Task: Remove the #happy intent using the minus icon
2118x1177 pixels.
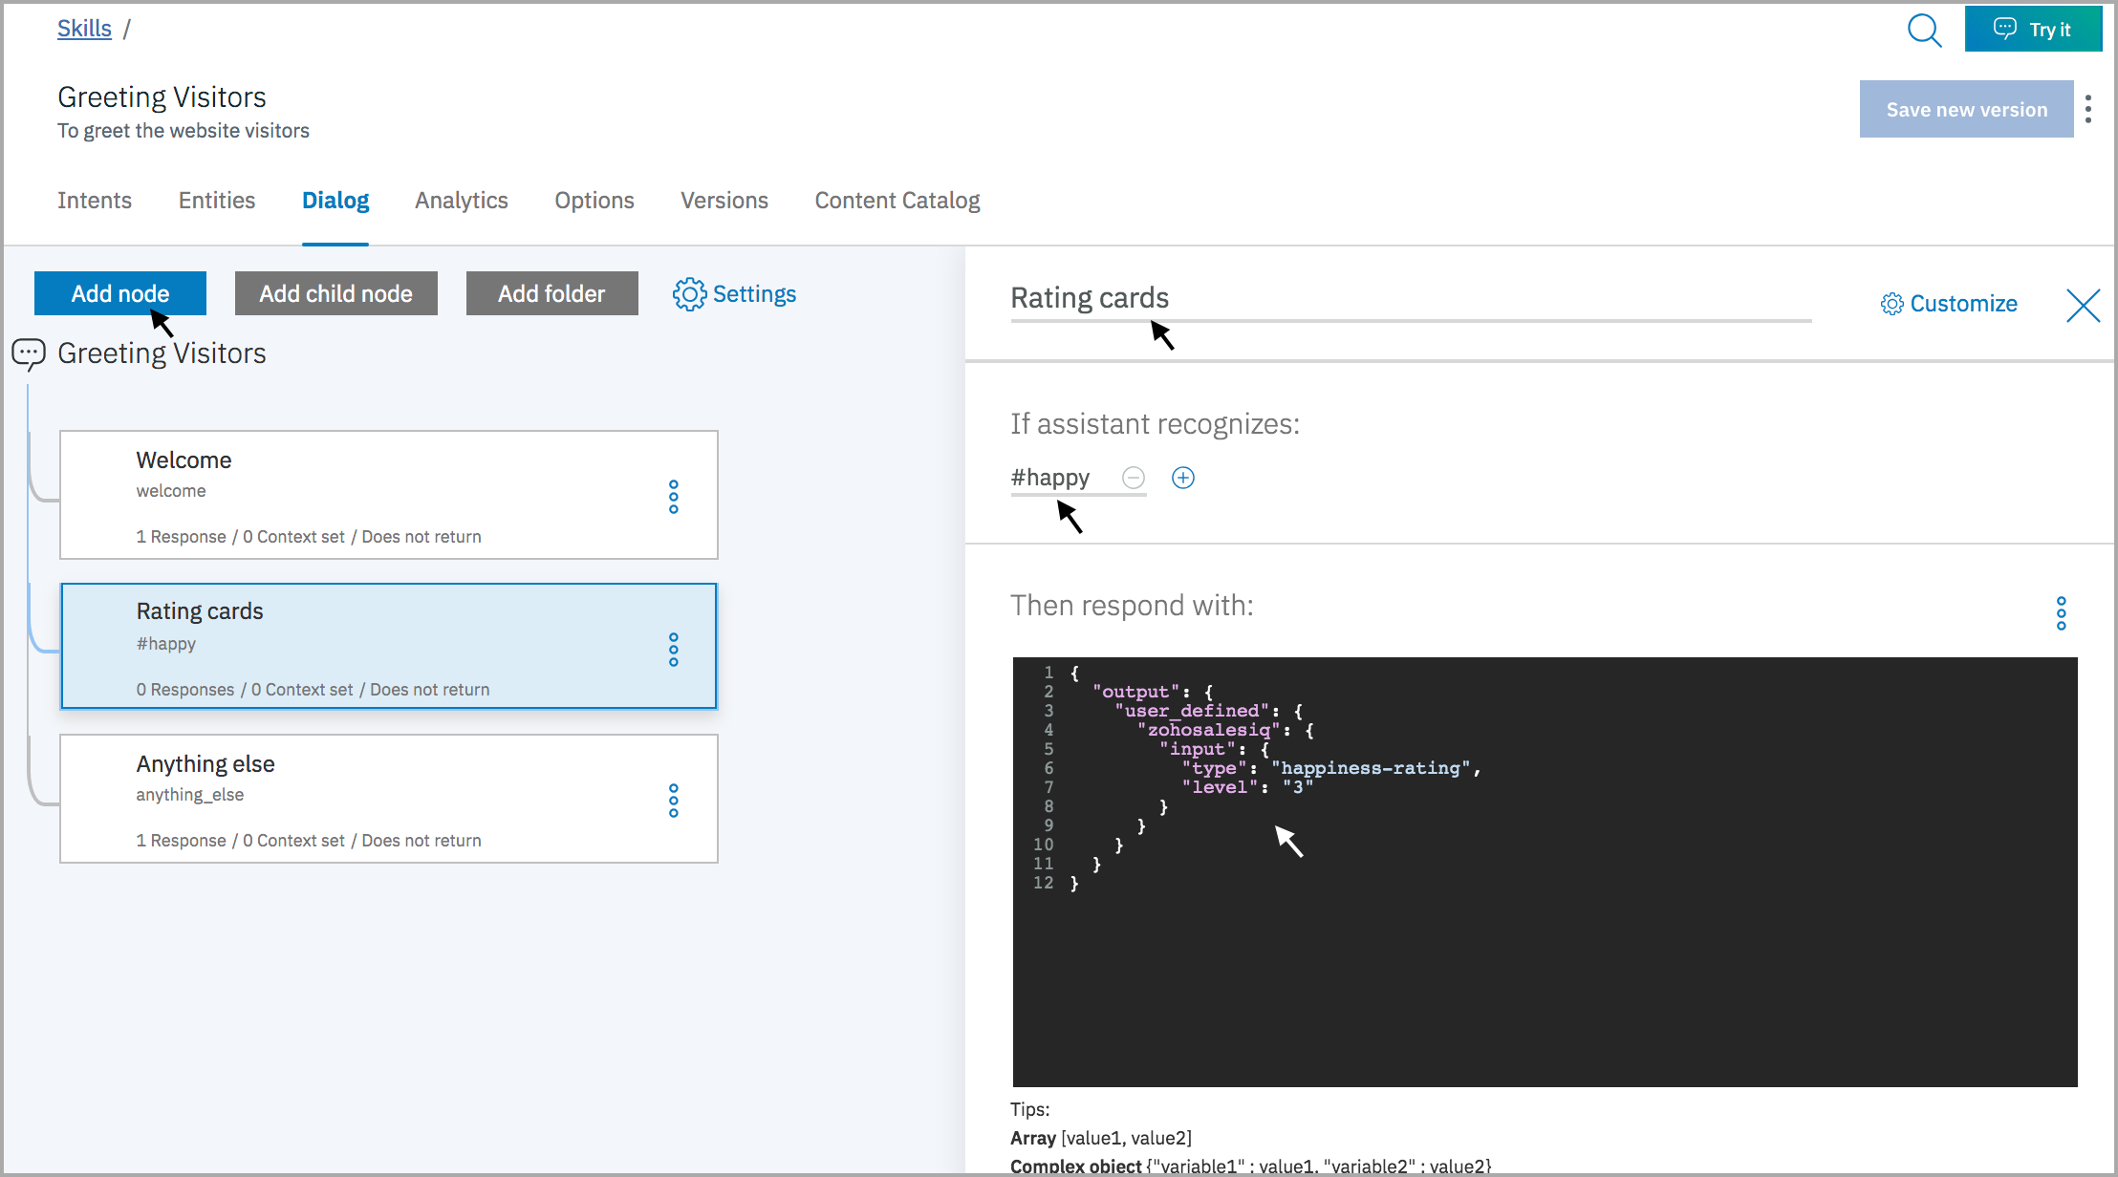Action: pyautogui.click(x=1133, y=477)
